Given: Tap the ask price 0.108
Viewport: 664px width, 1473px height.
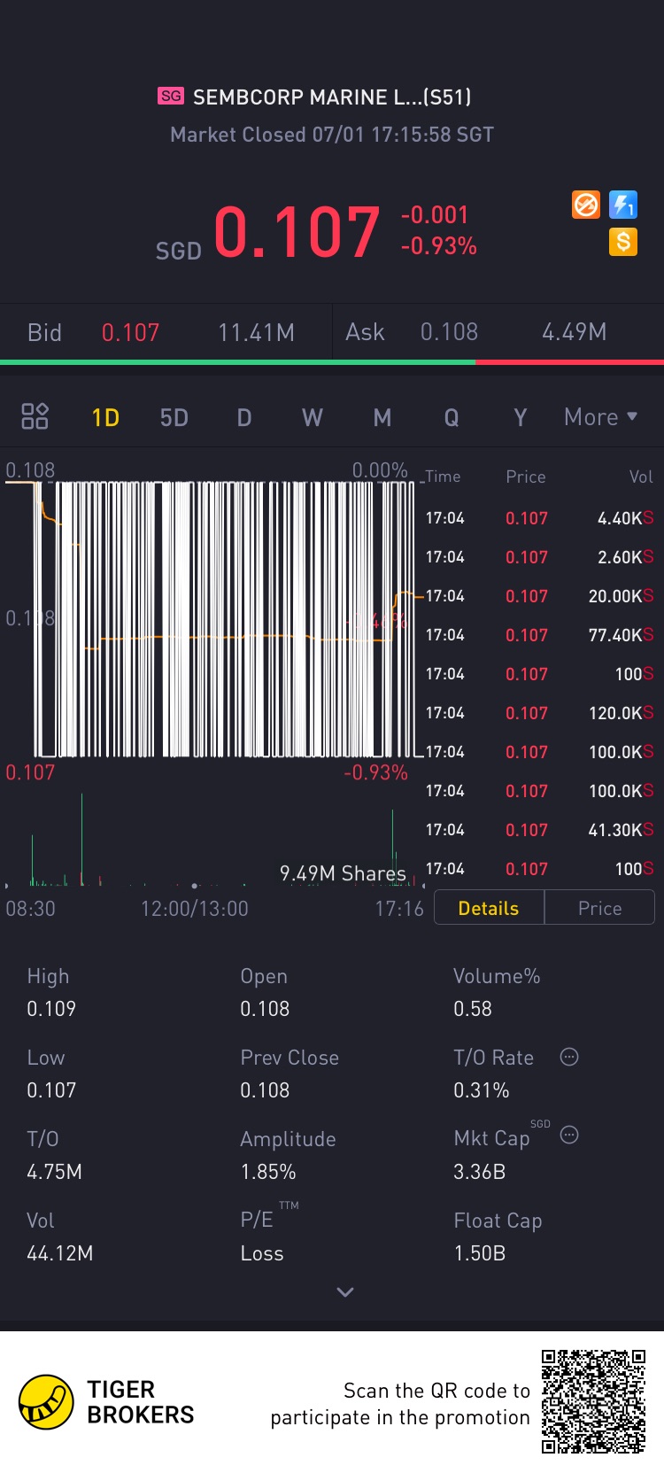Looking at the screenshot, I should pos(449,332).
